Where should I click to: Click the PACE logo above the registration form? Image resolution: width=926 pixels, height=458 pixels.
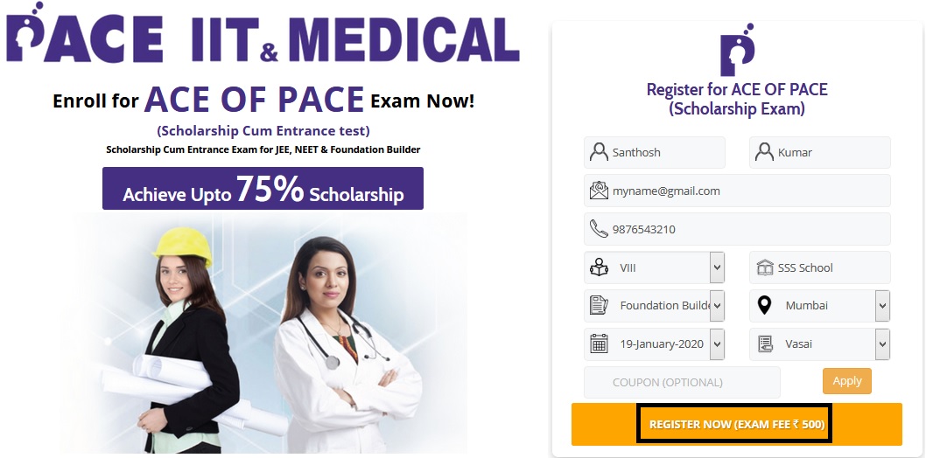coord(736,54)
